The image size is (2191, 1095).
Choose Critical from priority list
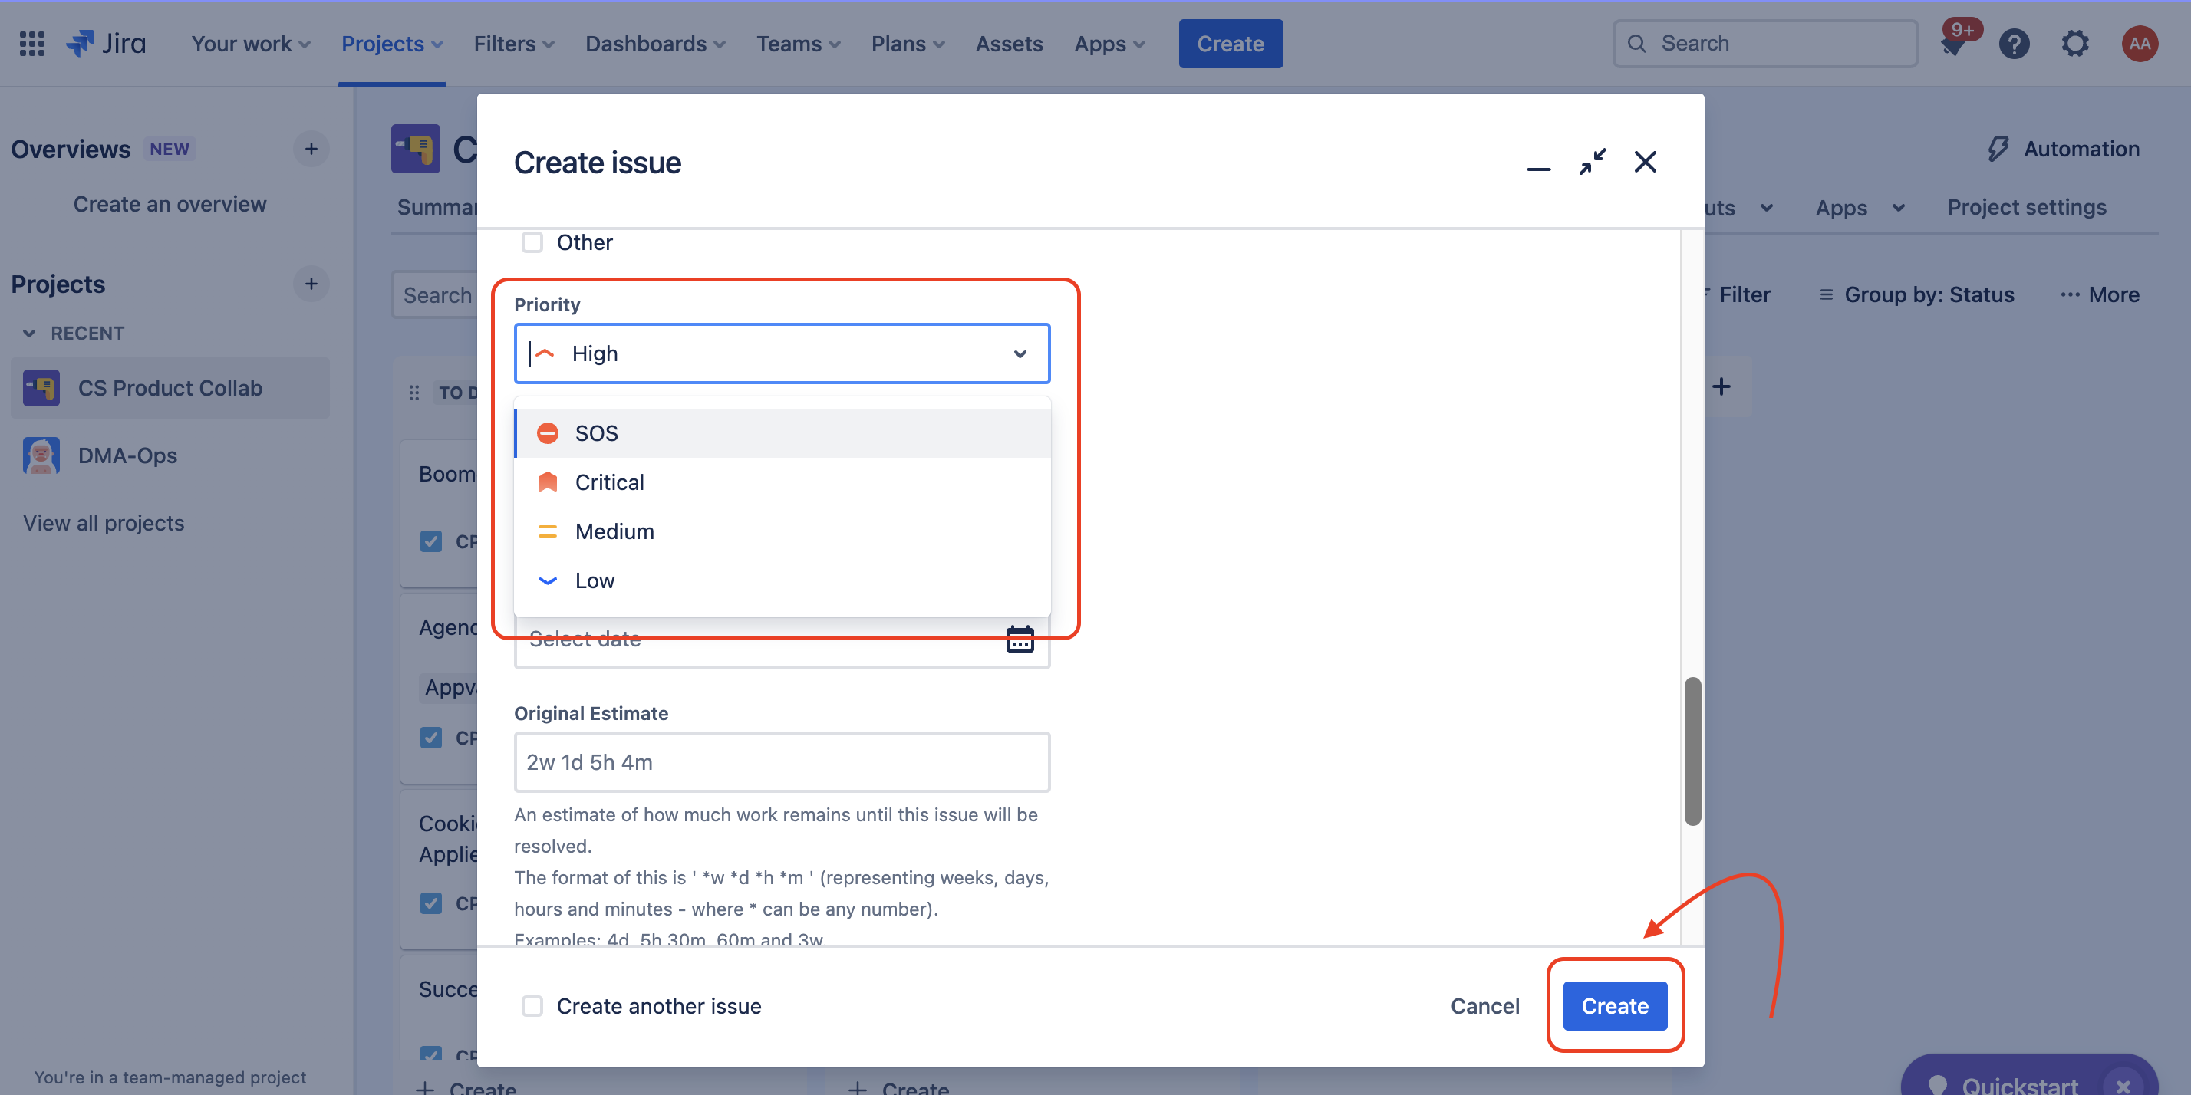point(609,482)
